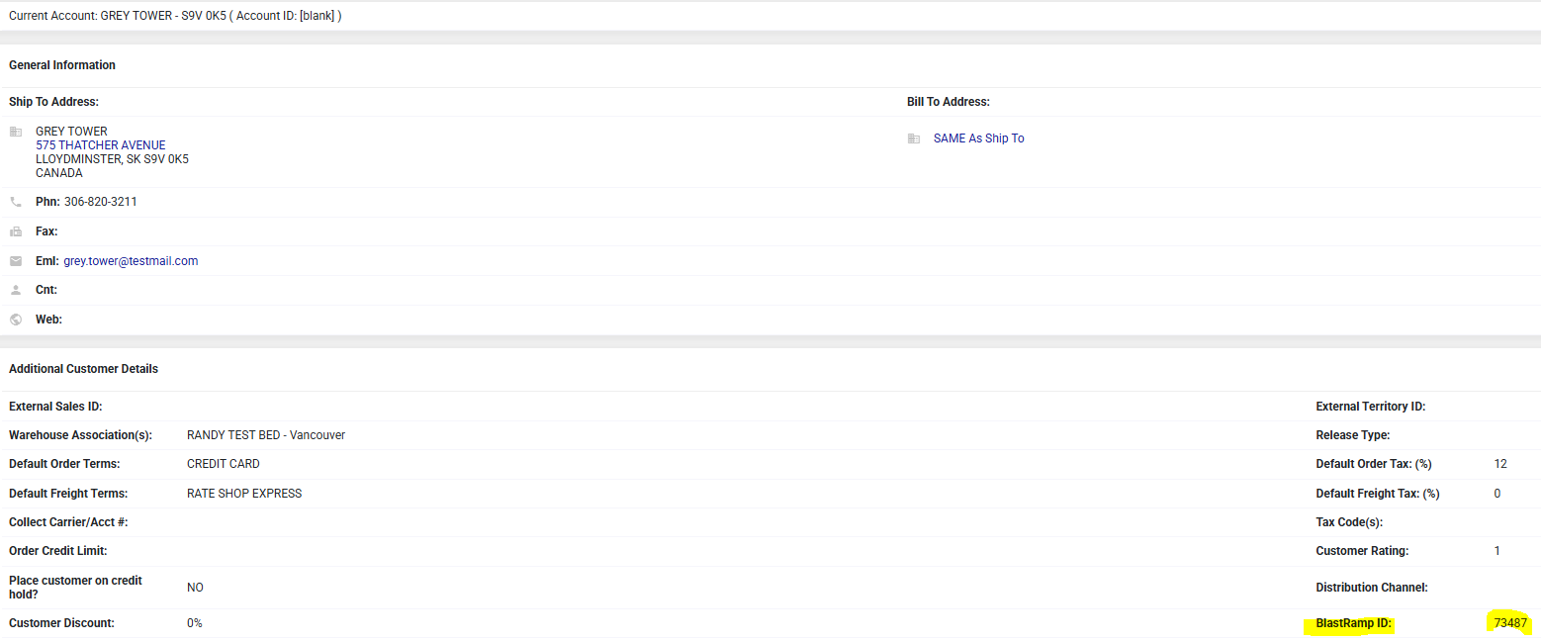Select the RANDY TEST BED - Vancouver warehouse text
Screen dimensions: 1541x643
pos(266,435)
